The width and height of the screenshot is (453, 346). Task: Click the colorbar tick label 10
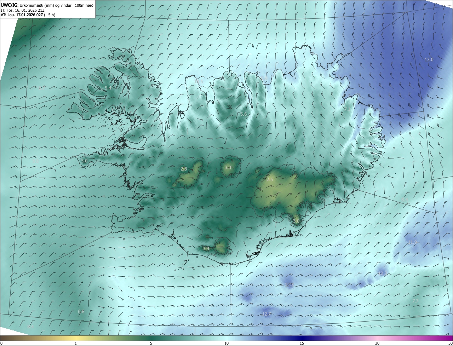click(226, 343)
